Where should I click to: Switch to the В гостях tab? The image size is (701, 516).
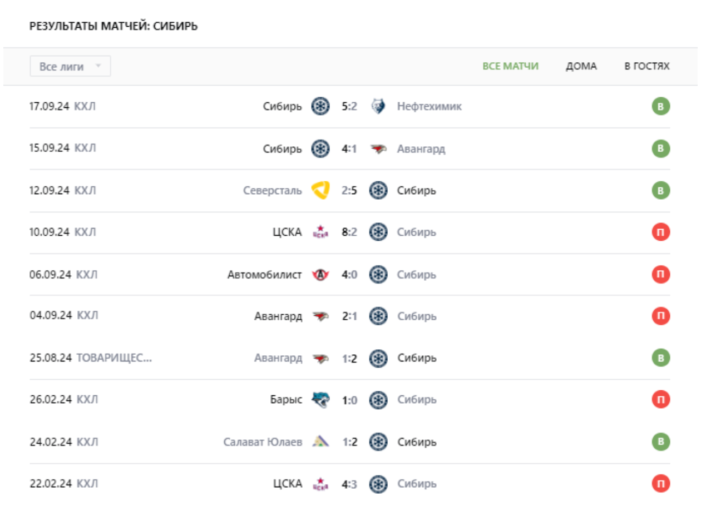click(x=646, y=67)
